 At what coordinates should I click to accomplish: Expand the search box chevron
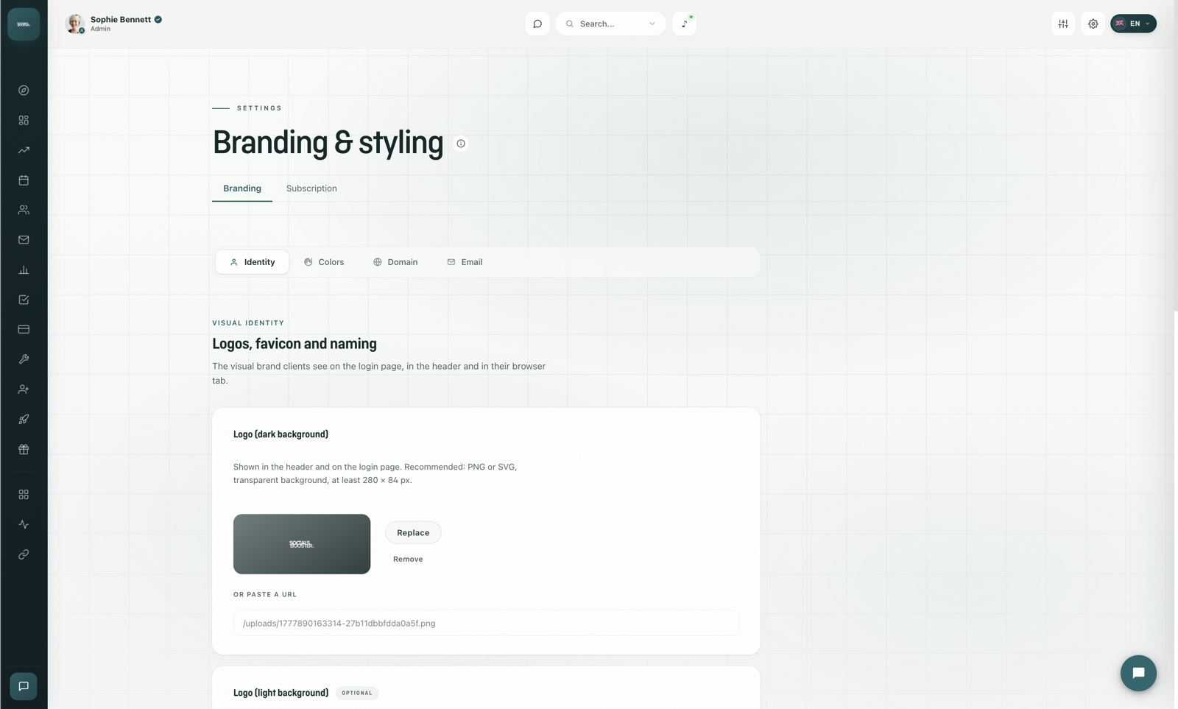click(652, 24)
